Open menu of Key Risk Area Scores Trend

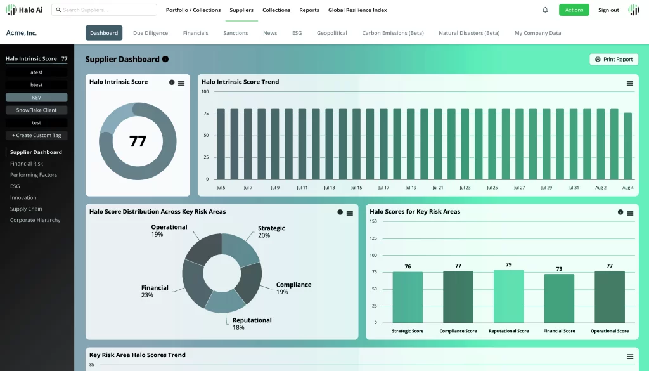point(629,356)
